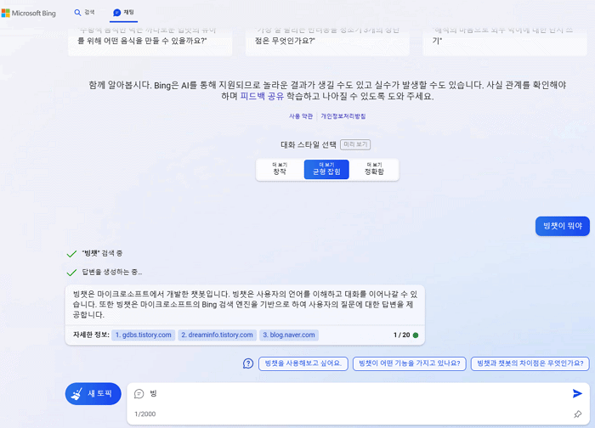Select the 균형 잡힘 conversation style
Viewport: 595px width, 428px height.
326,169
